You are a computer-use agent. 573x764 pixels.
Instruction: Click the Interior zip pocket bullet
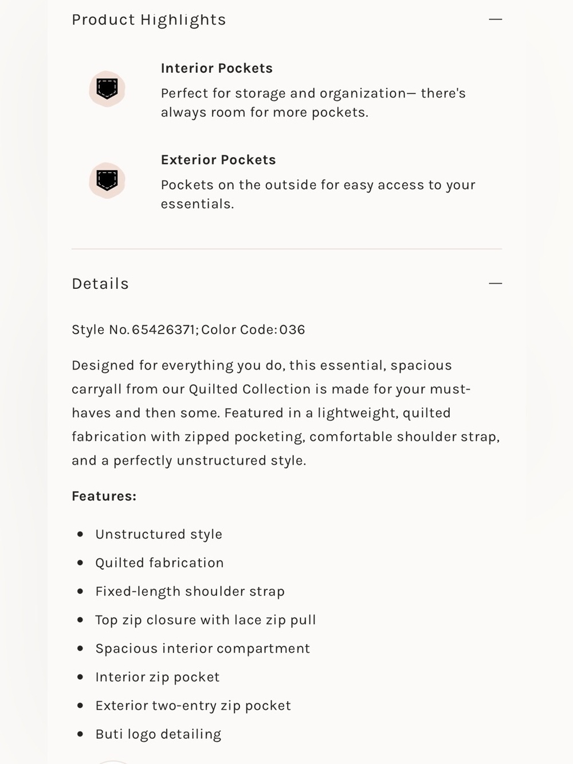tap(158, 677)
